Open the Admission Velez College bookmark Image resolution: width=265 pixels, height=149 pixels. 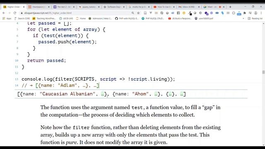[100, 18]
